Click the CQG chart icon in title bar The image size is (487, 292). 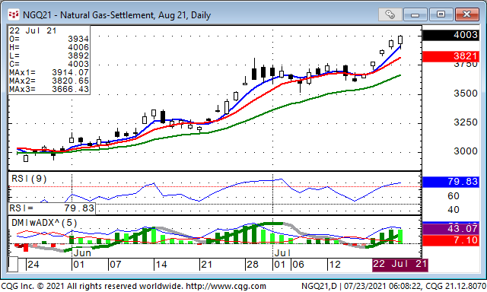click(14, 14)
